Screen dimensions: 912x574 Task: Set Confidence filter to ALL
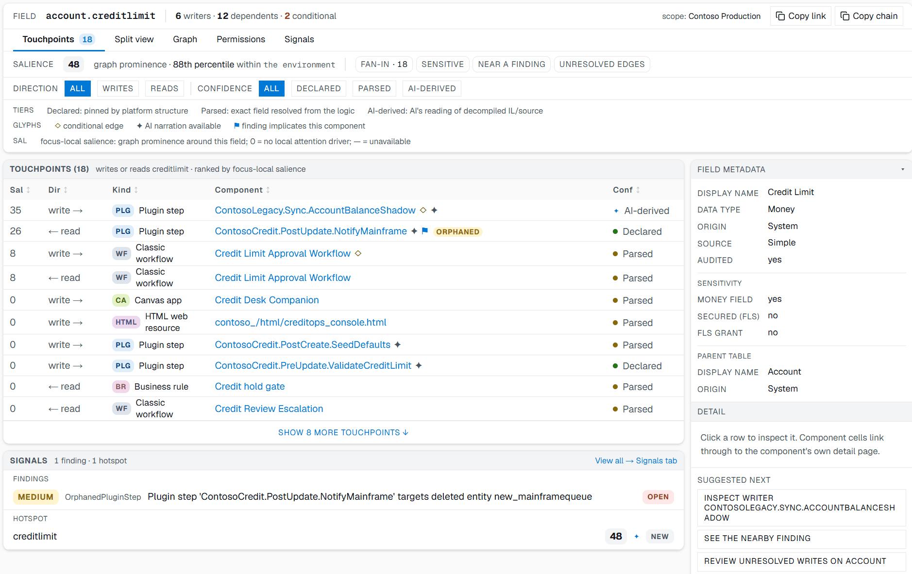pos(271,88)
